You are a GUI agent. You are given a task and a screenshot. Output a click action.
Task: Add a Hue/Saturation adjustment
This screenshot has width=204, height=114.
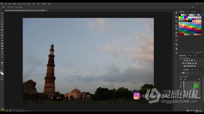click(183, 63)
